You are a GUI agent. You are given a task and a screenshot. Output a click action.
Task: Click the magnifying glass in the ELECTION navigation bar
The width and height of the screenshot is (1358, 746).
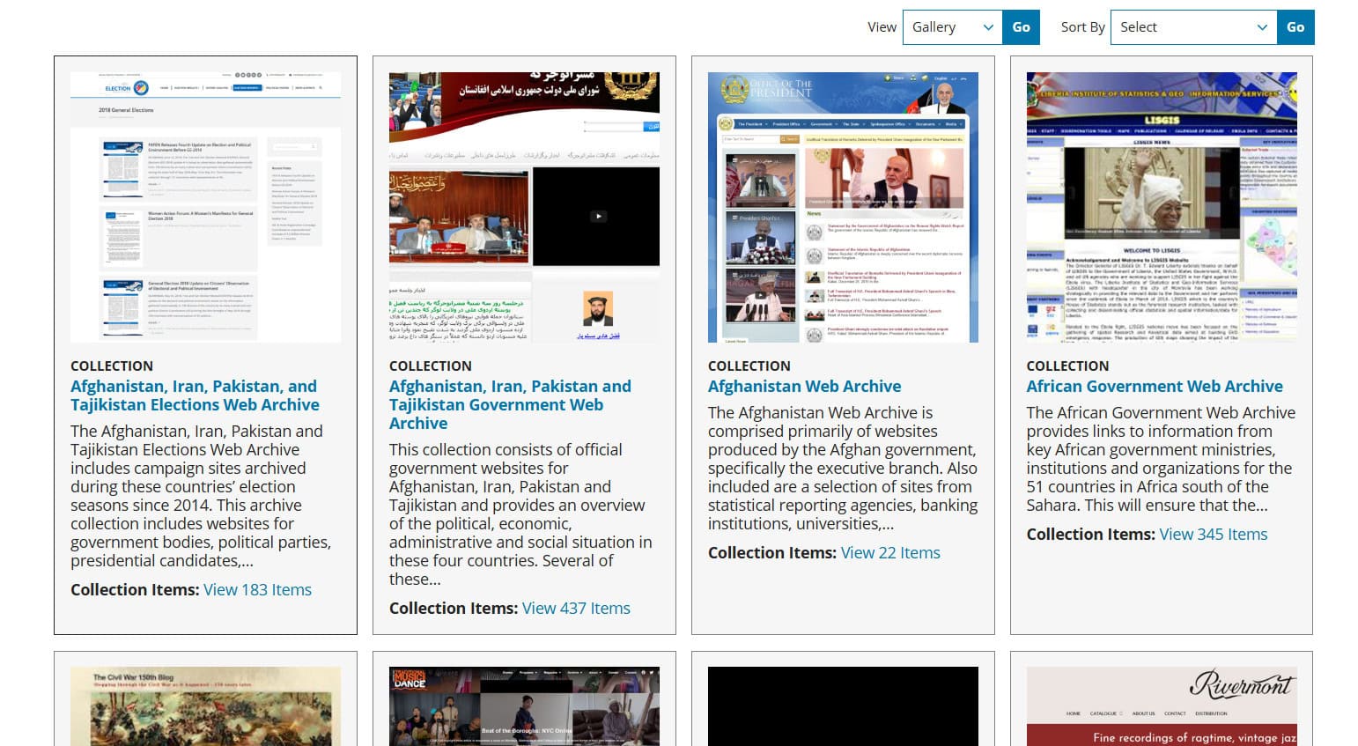pos(321,88)
